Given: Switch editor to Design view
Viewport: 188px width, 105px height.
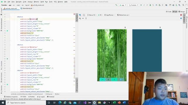Looking at the screenshot, I should tap(182, 12).
